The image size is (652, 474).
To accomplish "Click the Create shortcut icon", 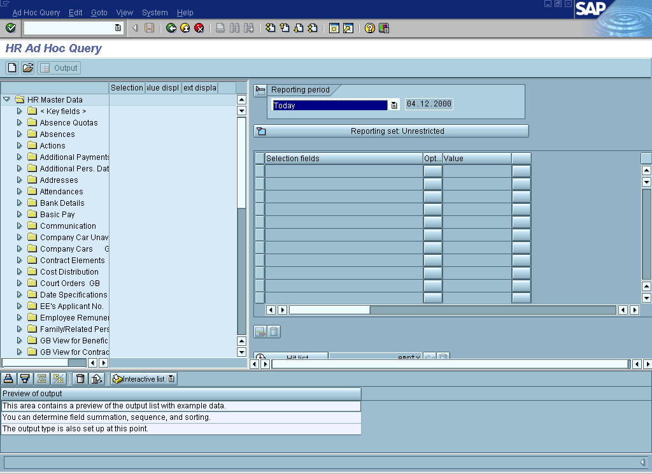I will pyautogui.click(x=348, y=28).
